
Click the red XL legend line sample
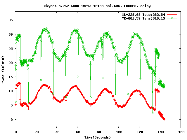tap(172, 14)
